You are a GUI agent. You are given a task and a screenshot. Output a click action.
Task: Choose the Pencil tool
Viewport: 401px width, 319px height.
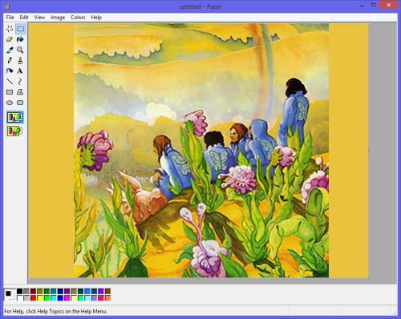(10, 60)
